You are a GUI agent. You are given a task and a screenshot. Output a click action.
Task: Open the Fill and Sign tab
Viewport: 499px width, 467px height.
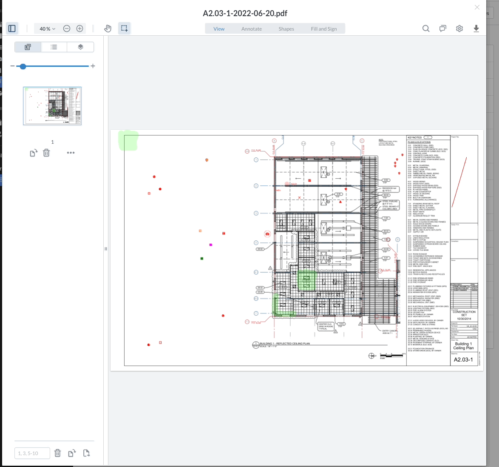pyautogui.click(x=324, y=28)
